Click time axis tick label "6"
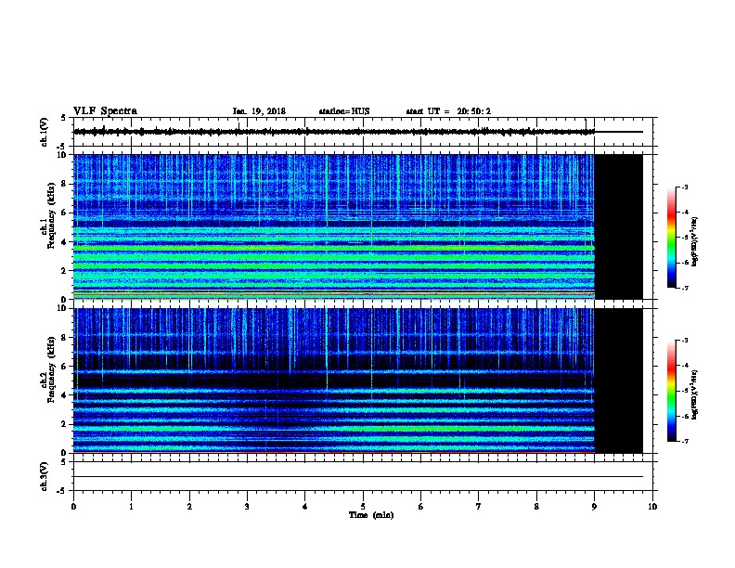735x568 pixels. 420,507
